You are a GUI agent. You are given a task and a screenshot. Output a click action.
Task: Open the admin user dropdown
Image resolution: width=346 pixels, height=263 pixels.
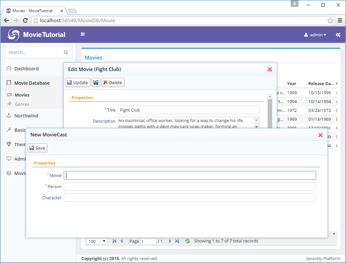click(x=315, y=35)
